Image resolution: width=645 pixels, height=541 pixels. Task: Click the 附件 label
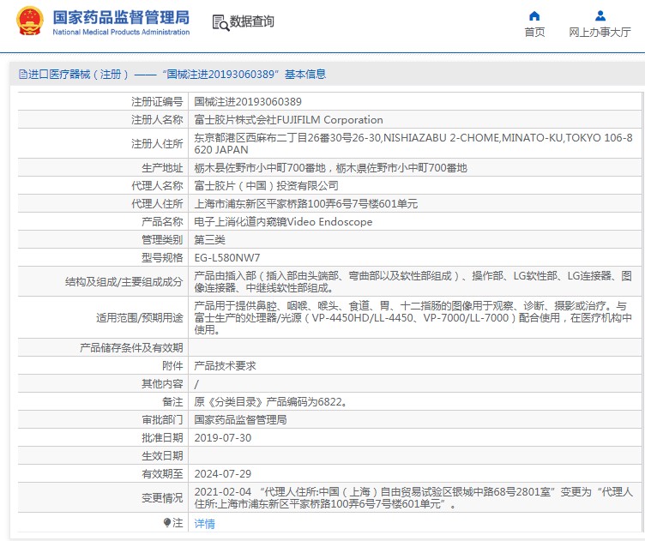tap(172, 366)
